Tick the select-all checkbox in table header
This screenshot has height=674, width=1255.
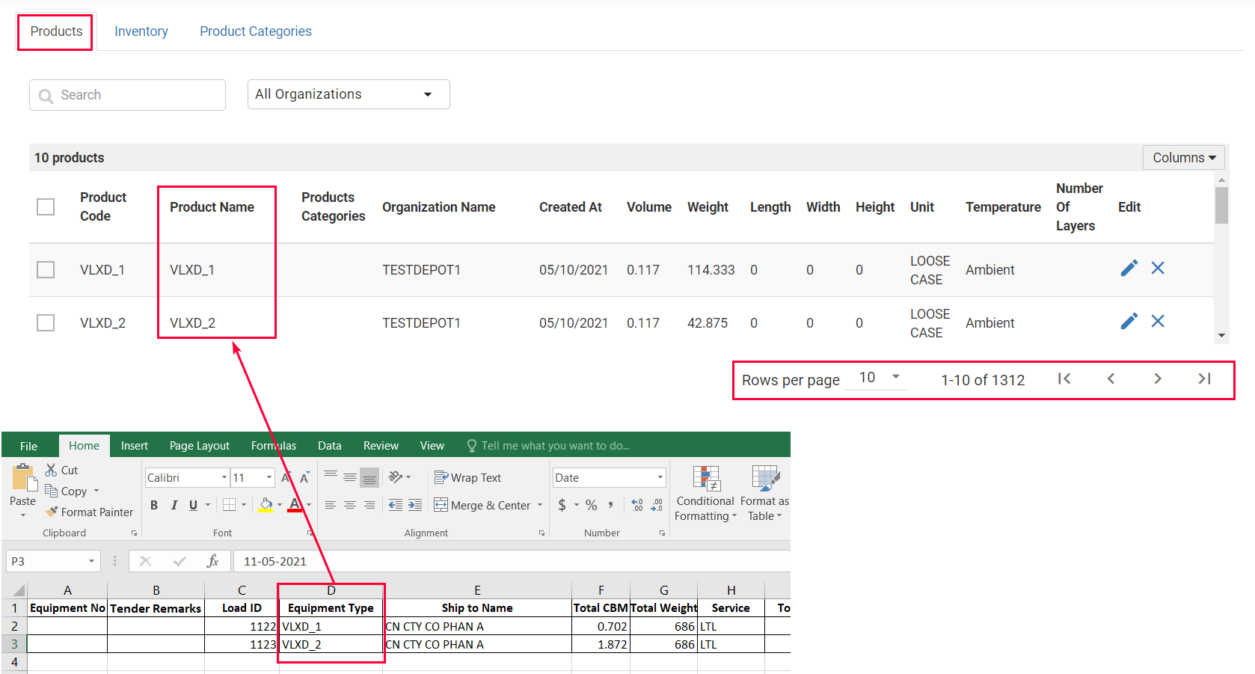coord(46,206)
